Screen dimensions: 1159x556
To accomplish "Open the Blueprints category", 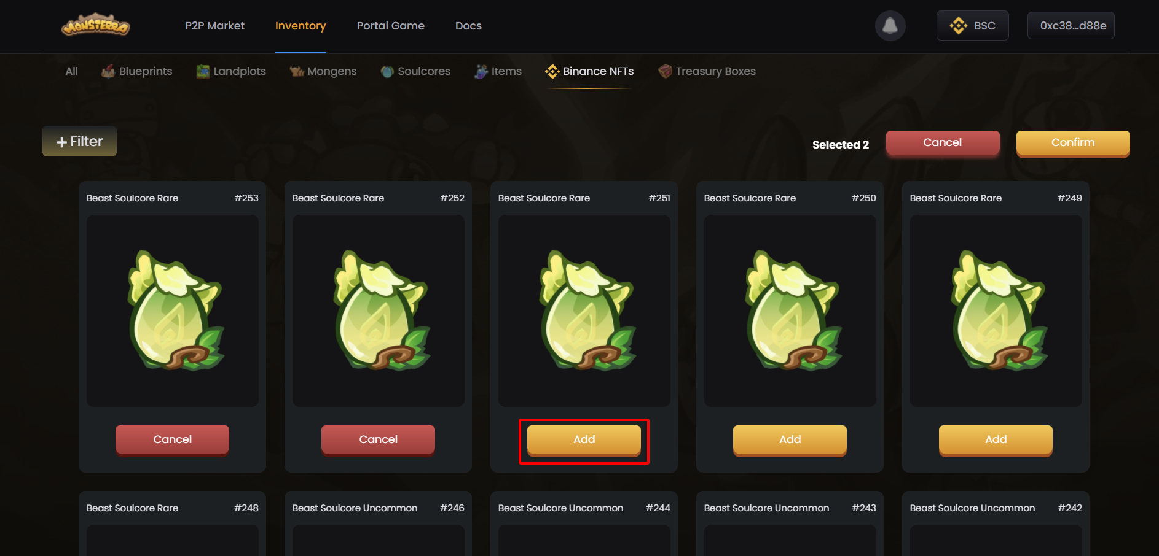I will pos(137,71).
